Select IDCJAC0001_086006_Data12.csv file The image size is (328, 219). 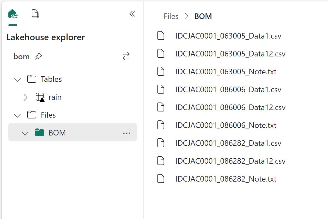click(x=230, y=108)
